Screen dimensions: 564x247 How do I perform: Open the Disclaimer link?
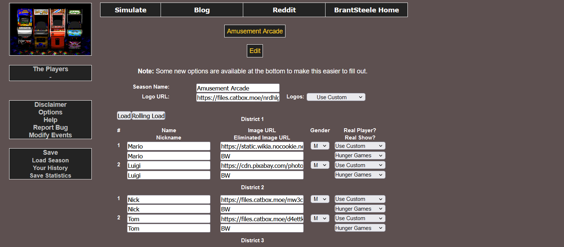(x=50, y=105)
